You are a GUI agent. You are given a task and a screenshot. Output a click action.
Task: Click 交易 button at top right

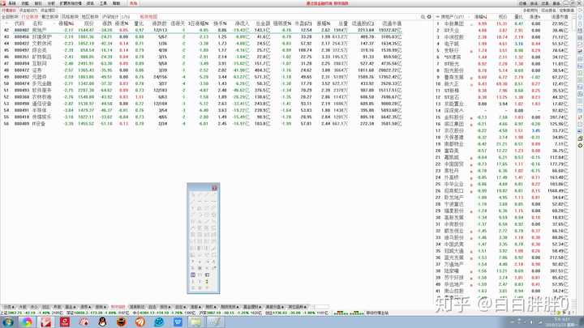(545, 3)
